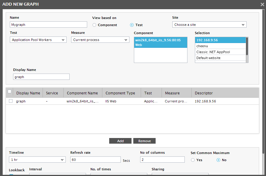Image resolution: width=266 pixels, height=176 pixels.
Task: Select the Test radio under View based on
Action: [132, 25]
